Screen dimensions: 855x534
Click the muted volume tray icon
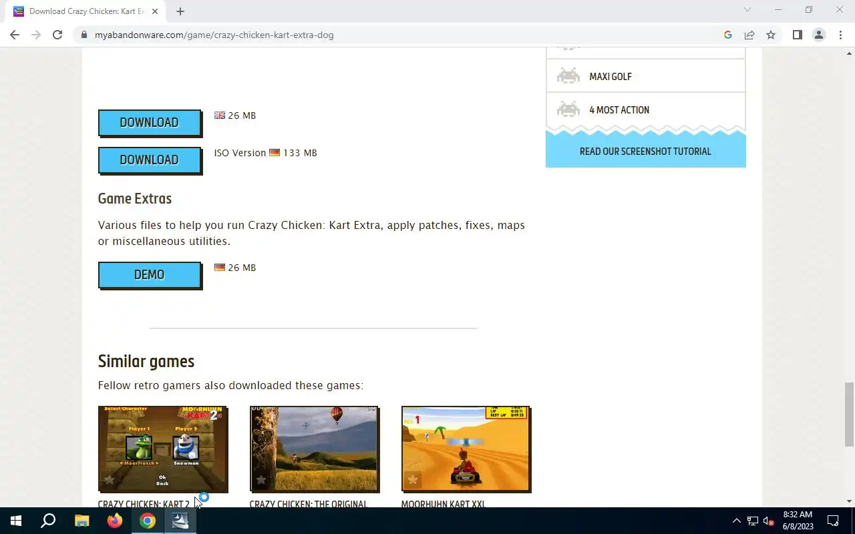769,521
